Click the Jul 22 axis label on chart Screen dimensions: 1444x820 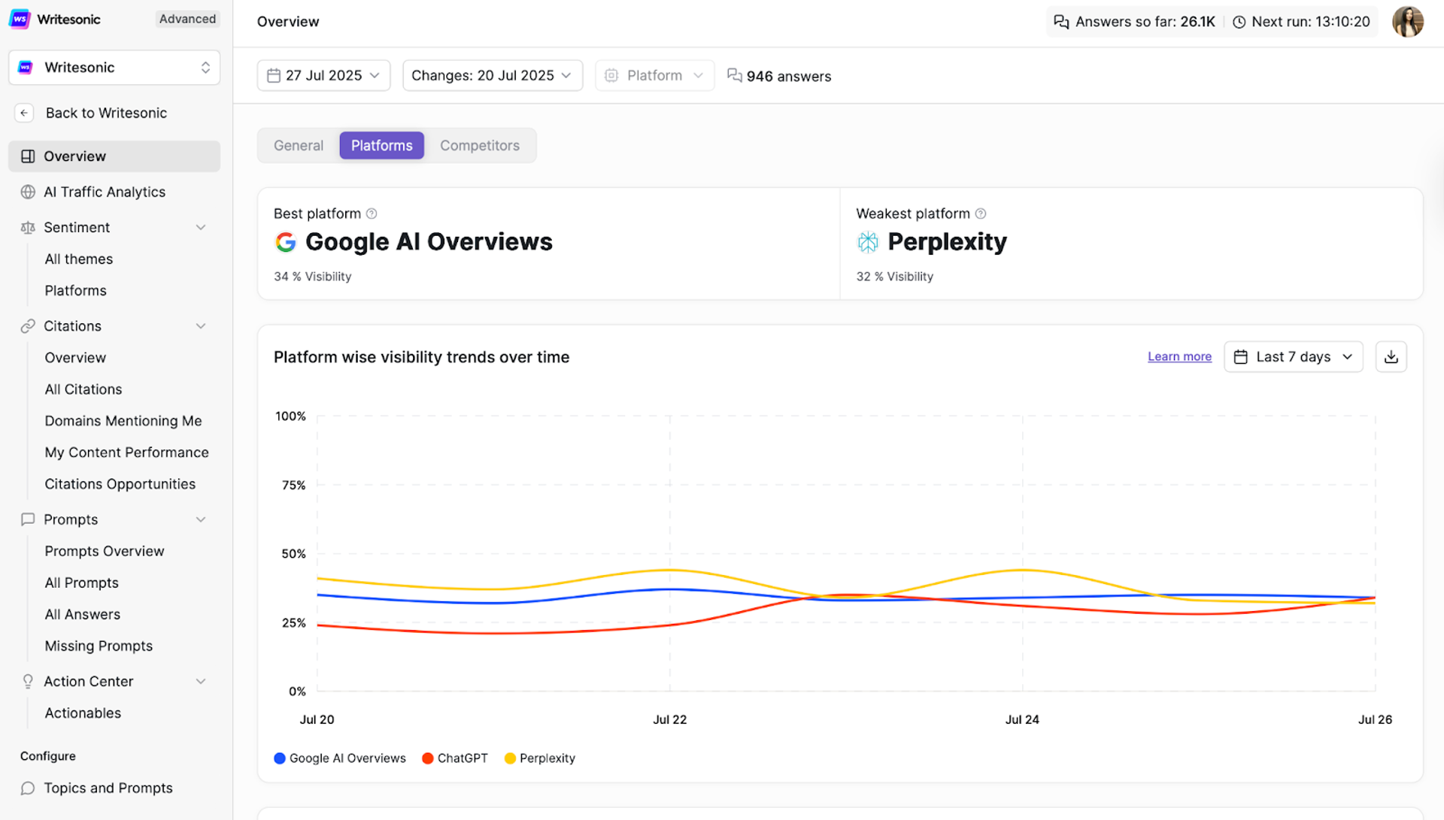coord(669,719)
